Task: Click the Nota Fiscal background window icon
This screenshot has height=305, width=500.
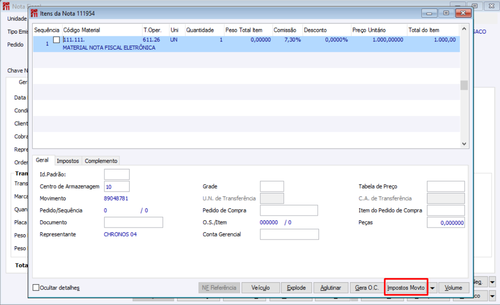Action: tap(6, 6)
